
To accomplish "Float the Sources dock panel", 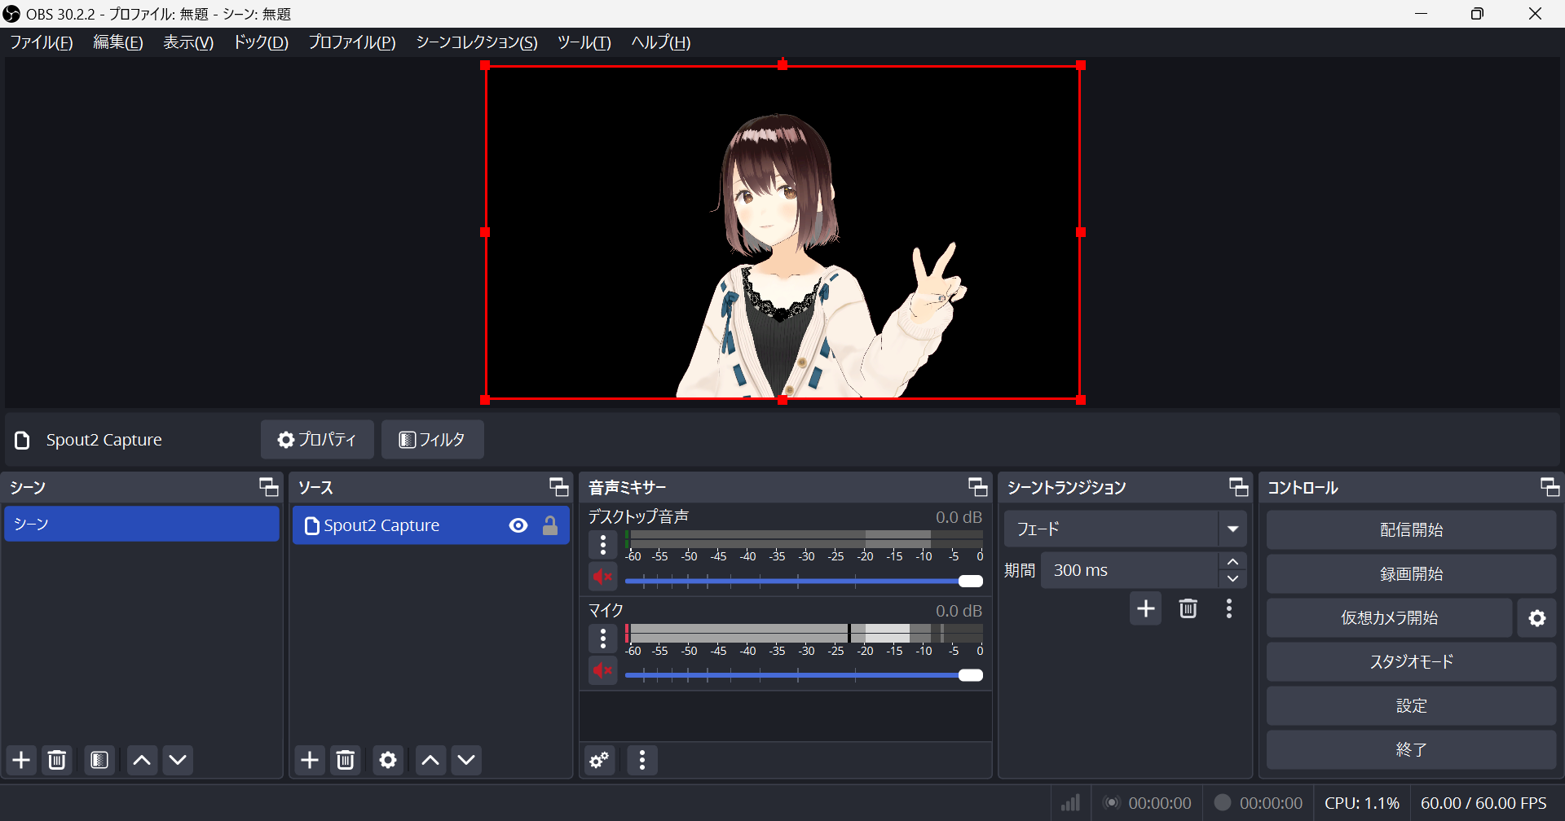I will point(558,487).
